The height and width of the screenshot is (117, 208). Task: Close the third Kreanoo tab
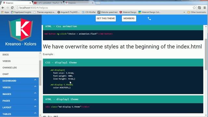[x=93, y=3]
